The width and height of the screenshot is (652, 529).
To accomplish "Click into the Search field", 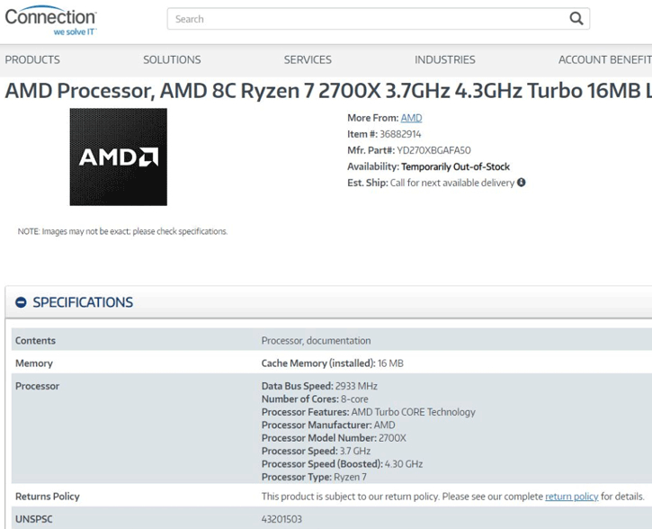I will tap(378, 19).
